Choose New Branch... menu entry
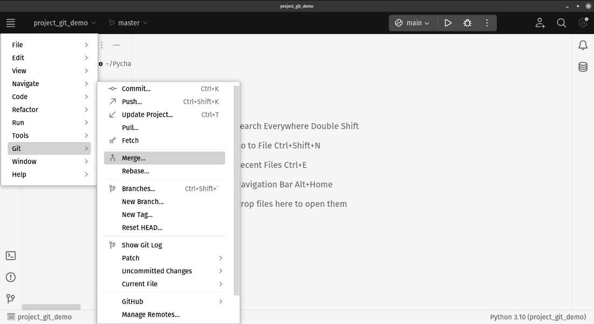594x324 pixels. 164,201
